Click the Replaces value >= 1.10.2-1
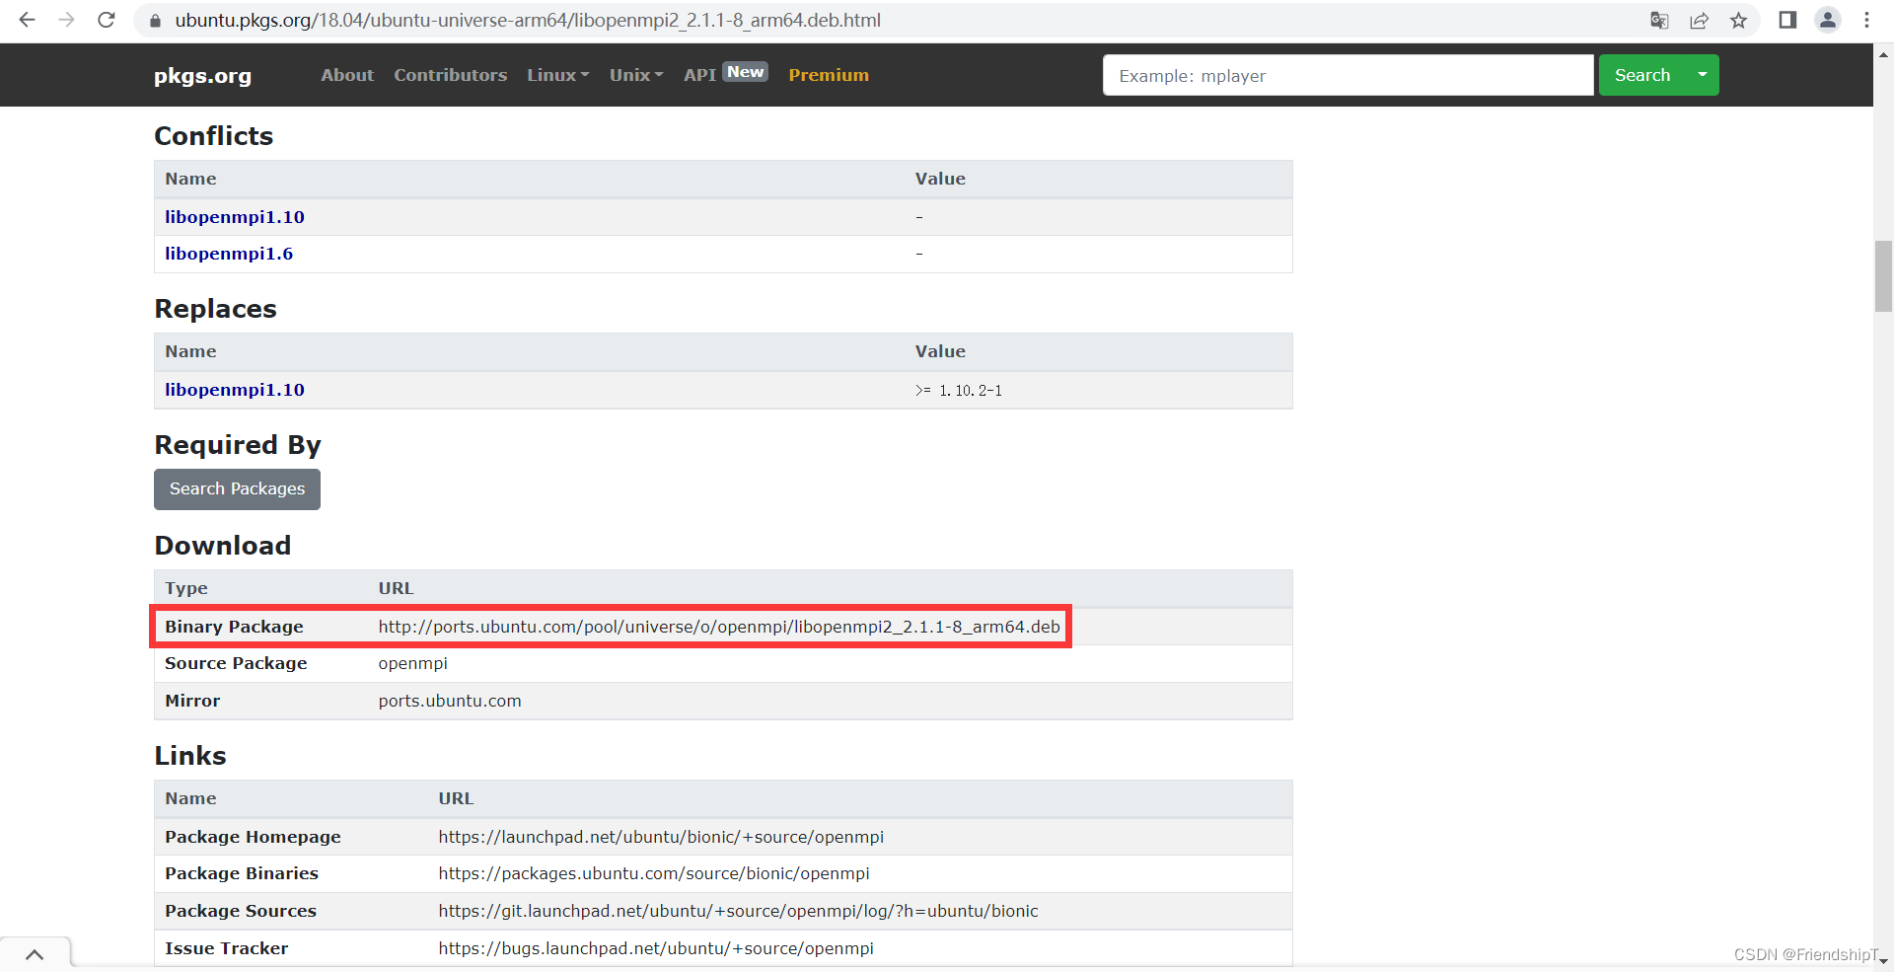Screen dimensions: 1894x972 959,391
